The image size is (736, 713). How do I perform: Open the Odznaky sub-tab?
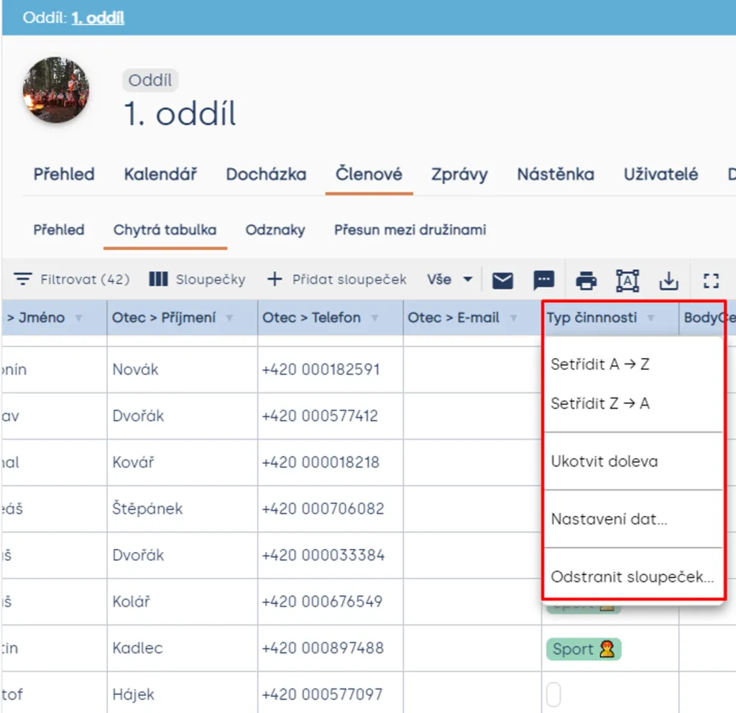pos(275,230)
